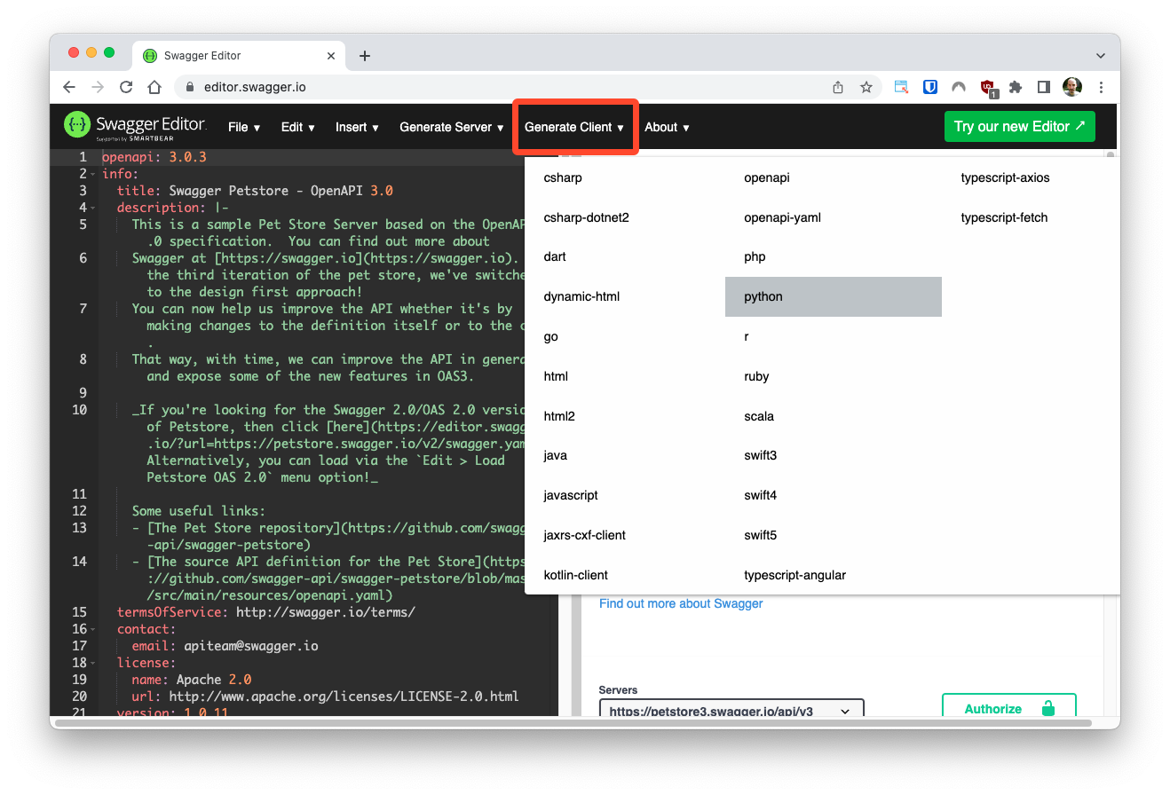Open the Extensions puzzle menu

point(1016,87)
